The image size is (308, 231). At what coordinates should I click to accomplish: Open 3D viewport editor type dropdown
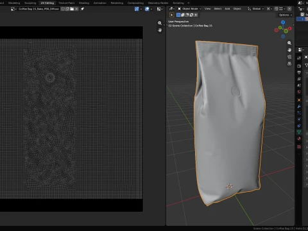(172, 9)
